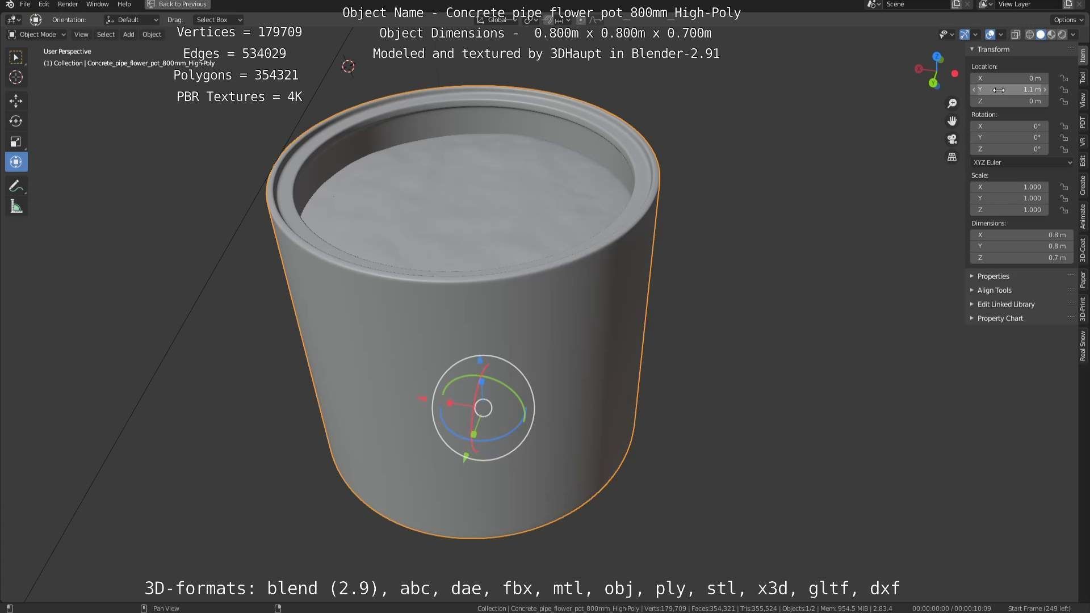Click the Y axis on navigation gizmo

(x=933, y=83)
